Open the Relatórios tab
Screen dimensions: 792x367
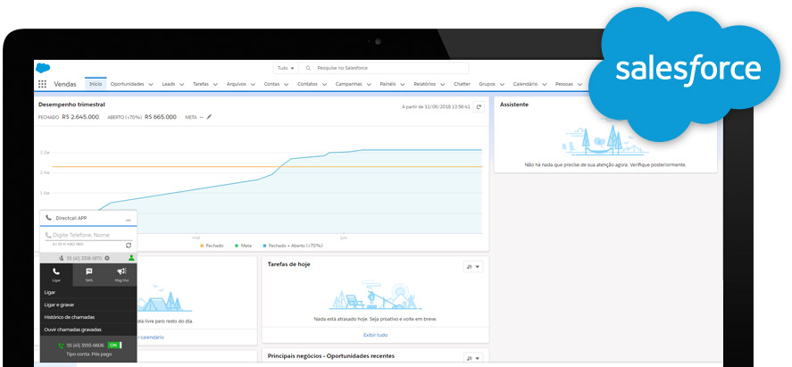pyautogui.click(x=424, y=84)
